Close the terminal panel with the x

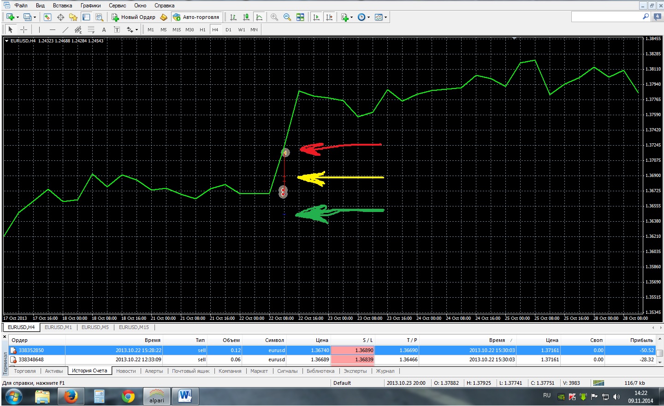click(5, 337)
